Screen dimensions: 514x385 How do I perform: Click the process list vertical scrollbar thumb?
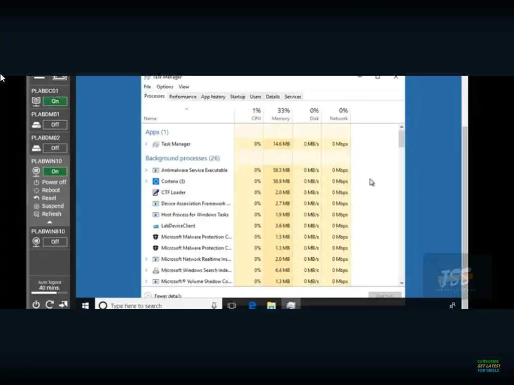point(401,138)
